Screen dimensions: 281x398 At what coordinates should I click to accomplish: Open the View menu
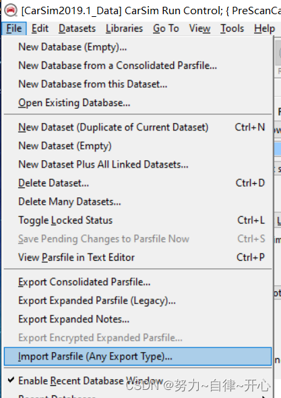point(199,28)
